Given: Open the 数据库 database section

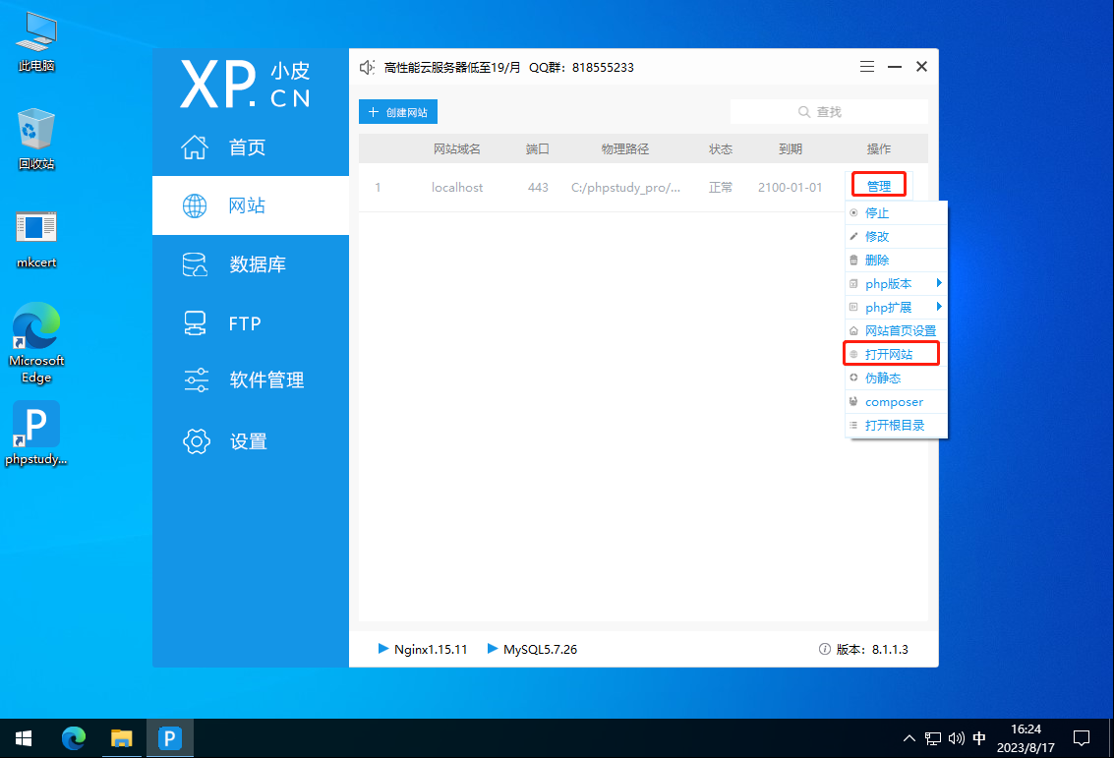Looking at the screenshot, I should click(250, 264).
